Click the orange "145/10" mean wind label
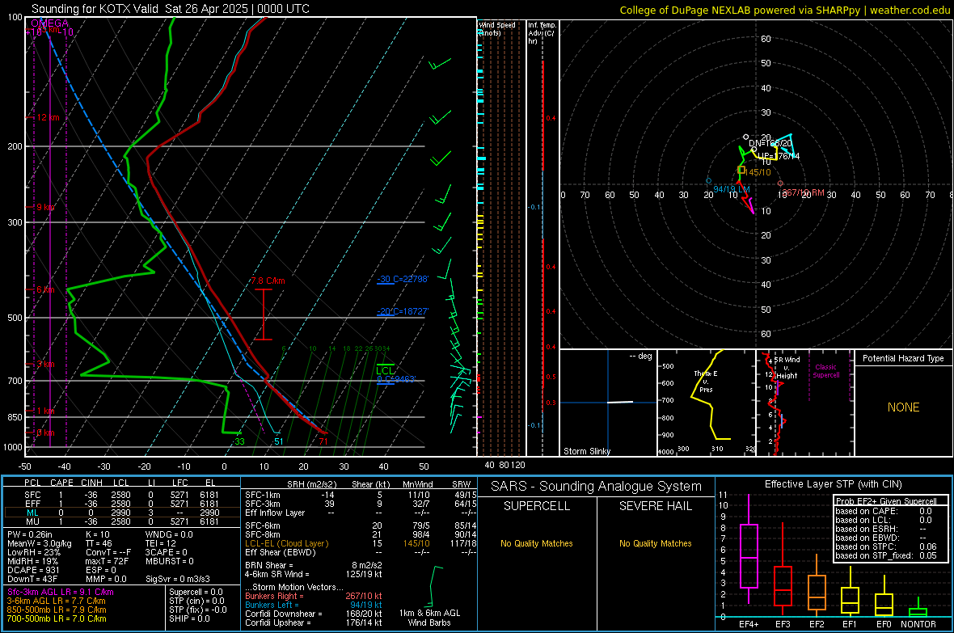The width and height of the screenshot is (954, 633). [758, 172]
